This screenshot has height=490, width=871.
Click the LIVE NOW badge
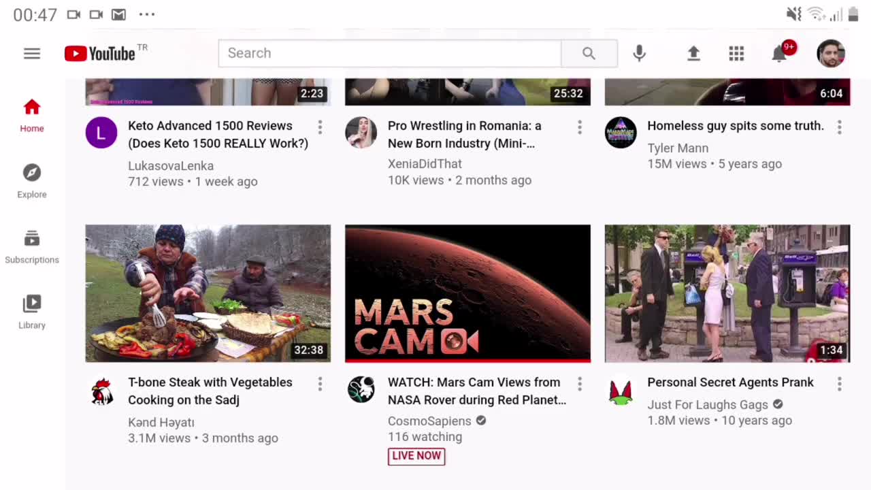coord(416,456)
